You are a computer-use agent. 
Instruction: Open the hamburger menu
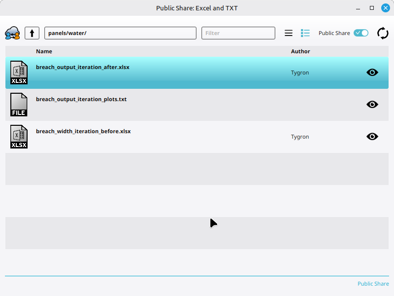pos(289,33)
